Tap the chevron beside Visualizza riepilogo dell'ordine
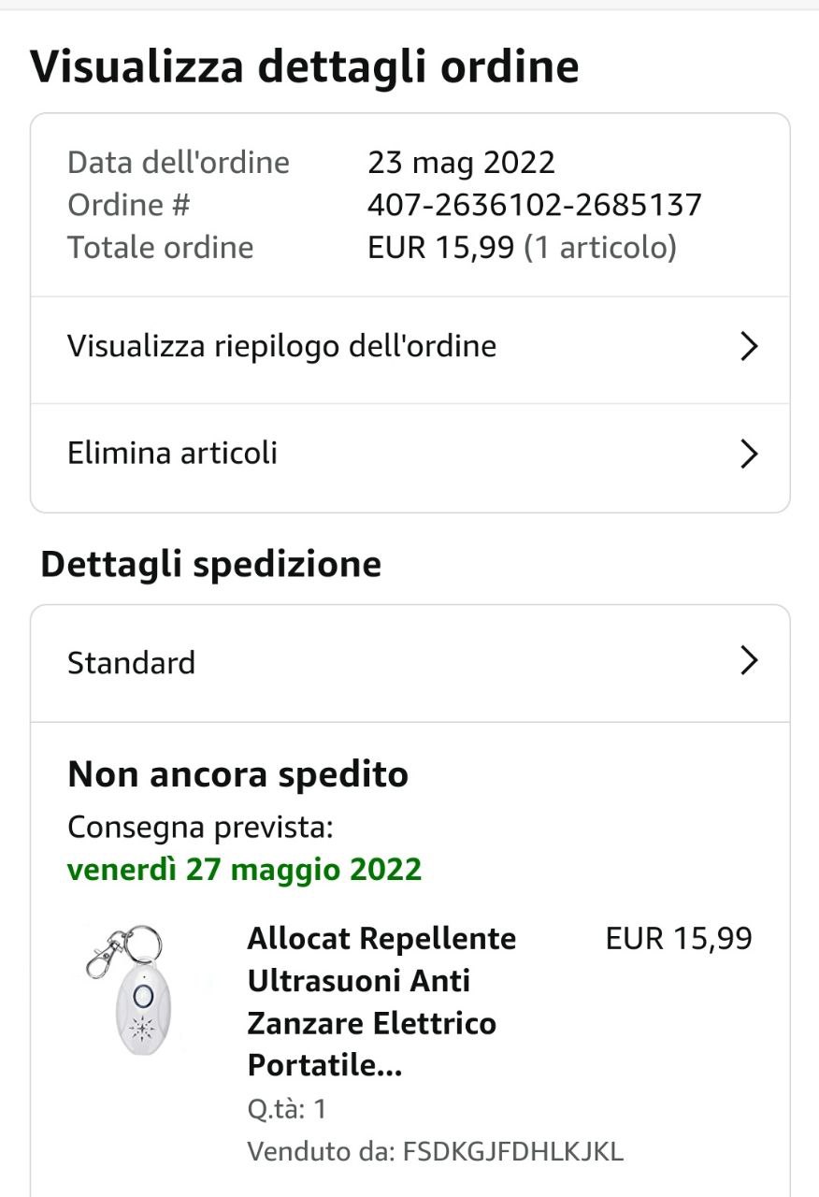819x1197 pixels. tap(748, 347)
